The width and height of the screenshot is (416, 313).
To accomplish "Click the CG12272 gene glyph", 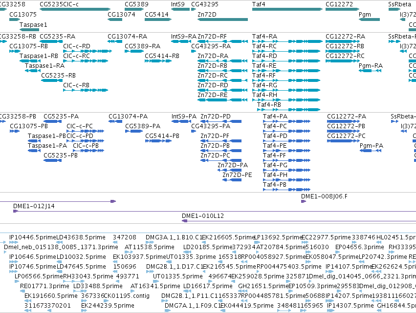I will tap(343, 9).
